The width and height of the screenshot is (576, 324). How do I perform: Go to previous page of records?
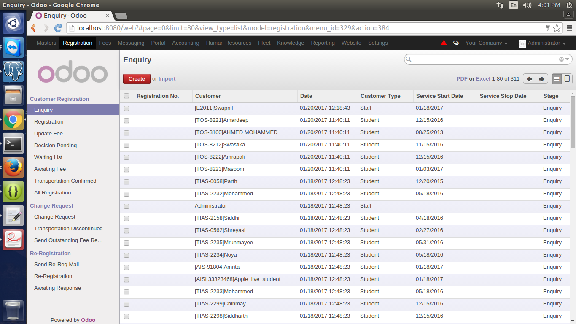[529, 79]
